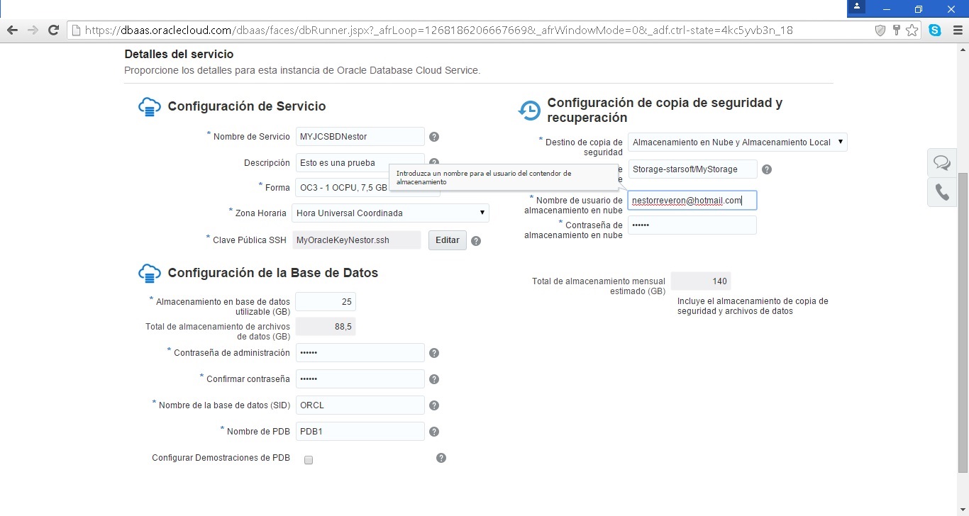Click the page vertical scrollbar
Image resolution: width=969 pixels, height=516 pixels.
pyautogui.click(x=963, y=319)
